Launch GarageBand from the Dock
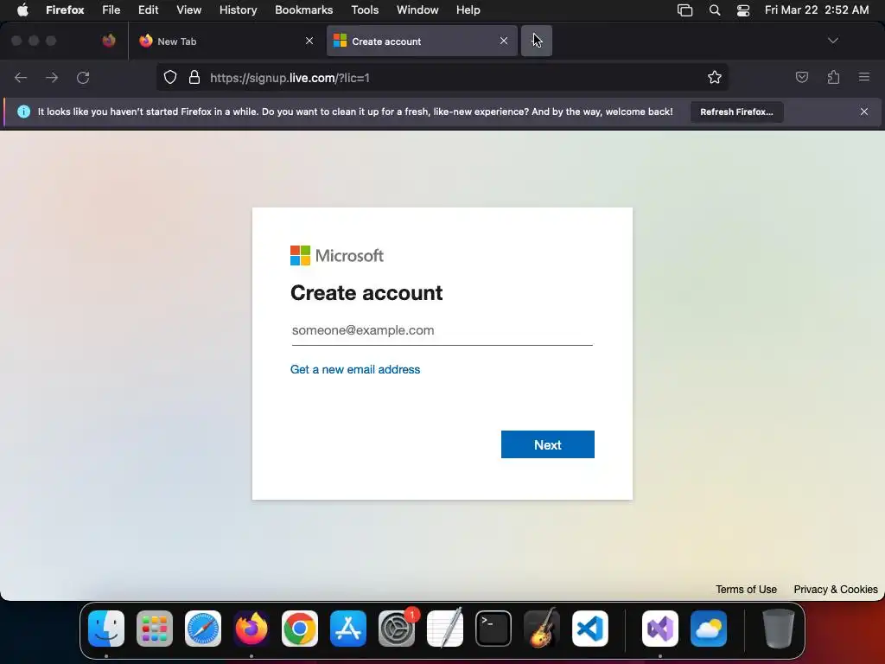Image resolution: width=885 pixels, height=664 pixels. [x=542, y=629]
